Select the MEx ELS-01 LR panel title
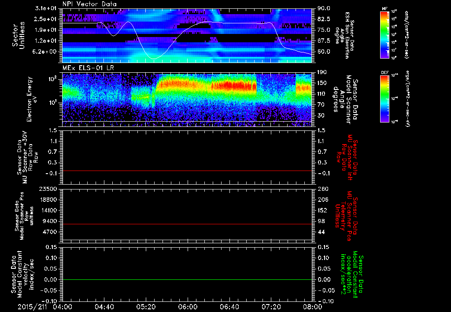The image size is (451, 312). [87, 67]
